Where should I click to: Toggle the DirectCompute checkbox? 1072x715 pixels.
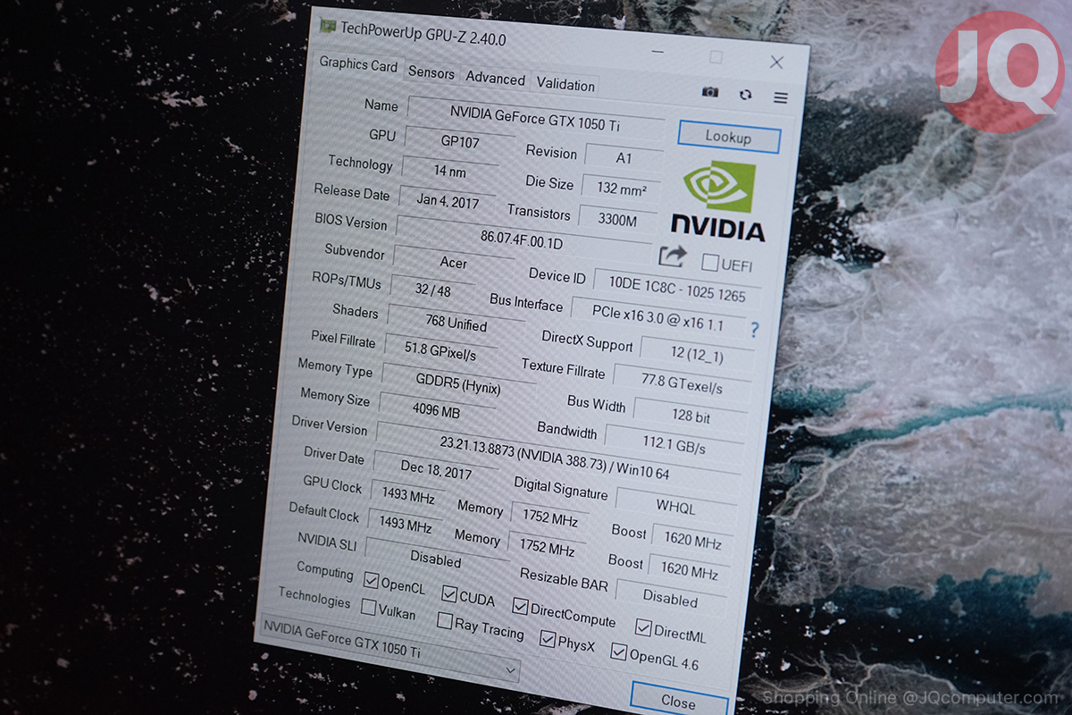click(521, 607)
